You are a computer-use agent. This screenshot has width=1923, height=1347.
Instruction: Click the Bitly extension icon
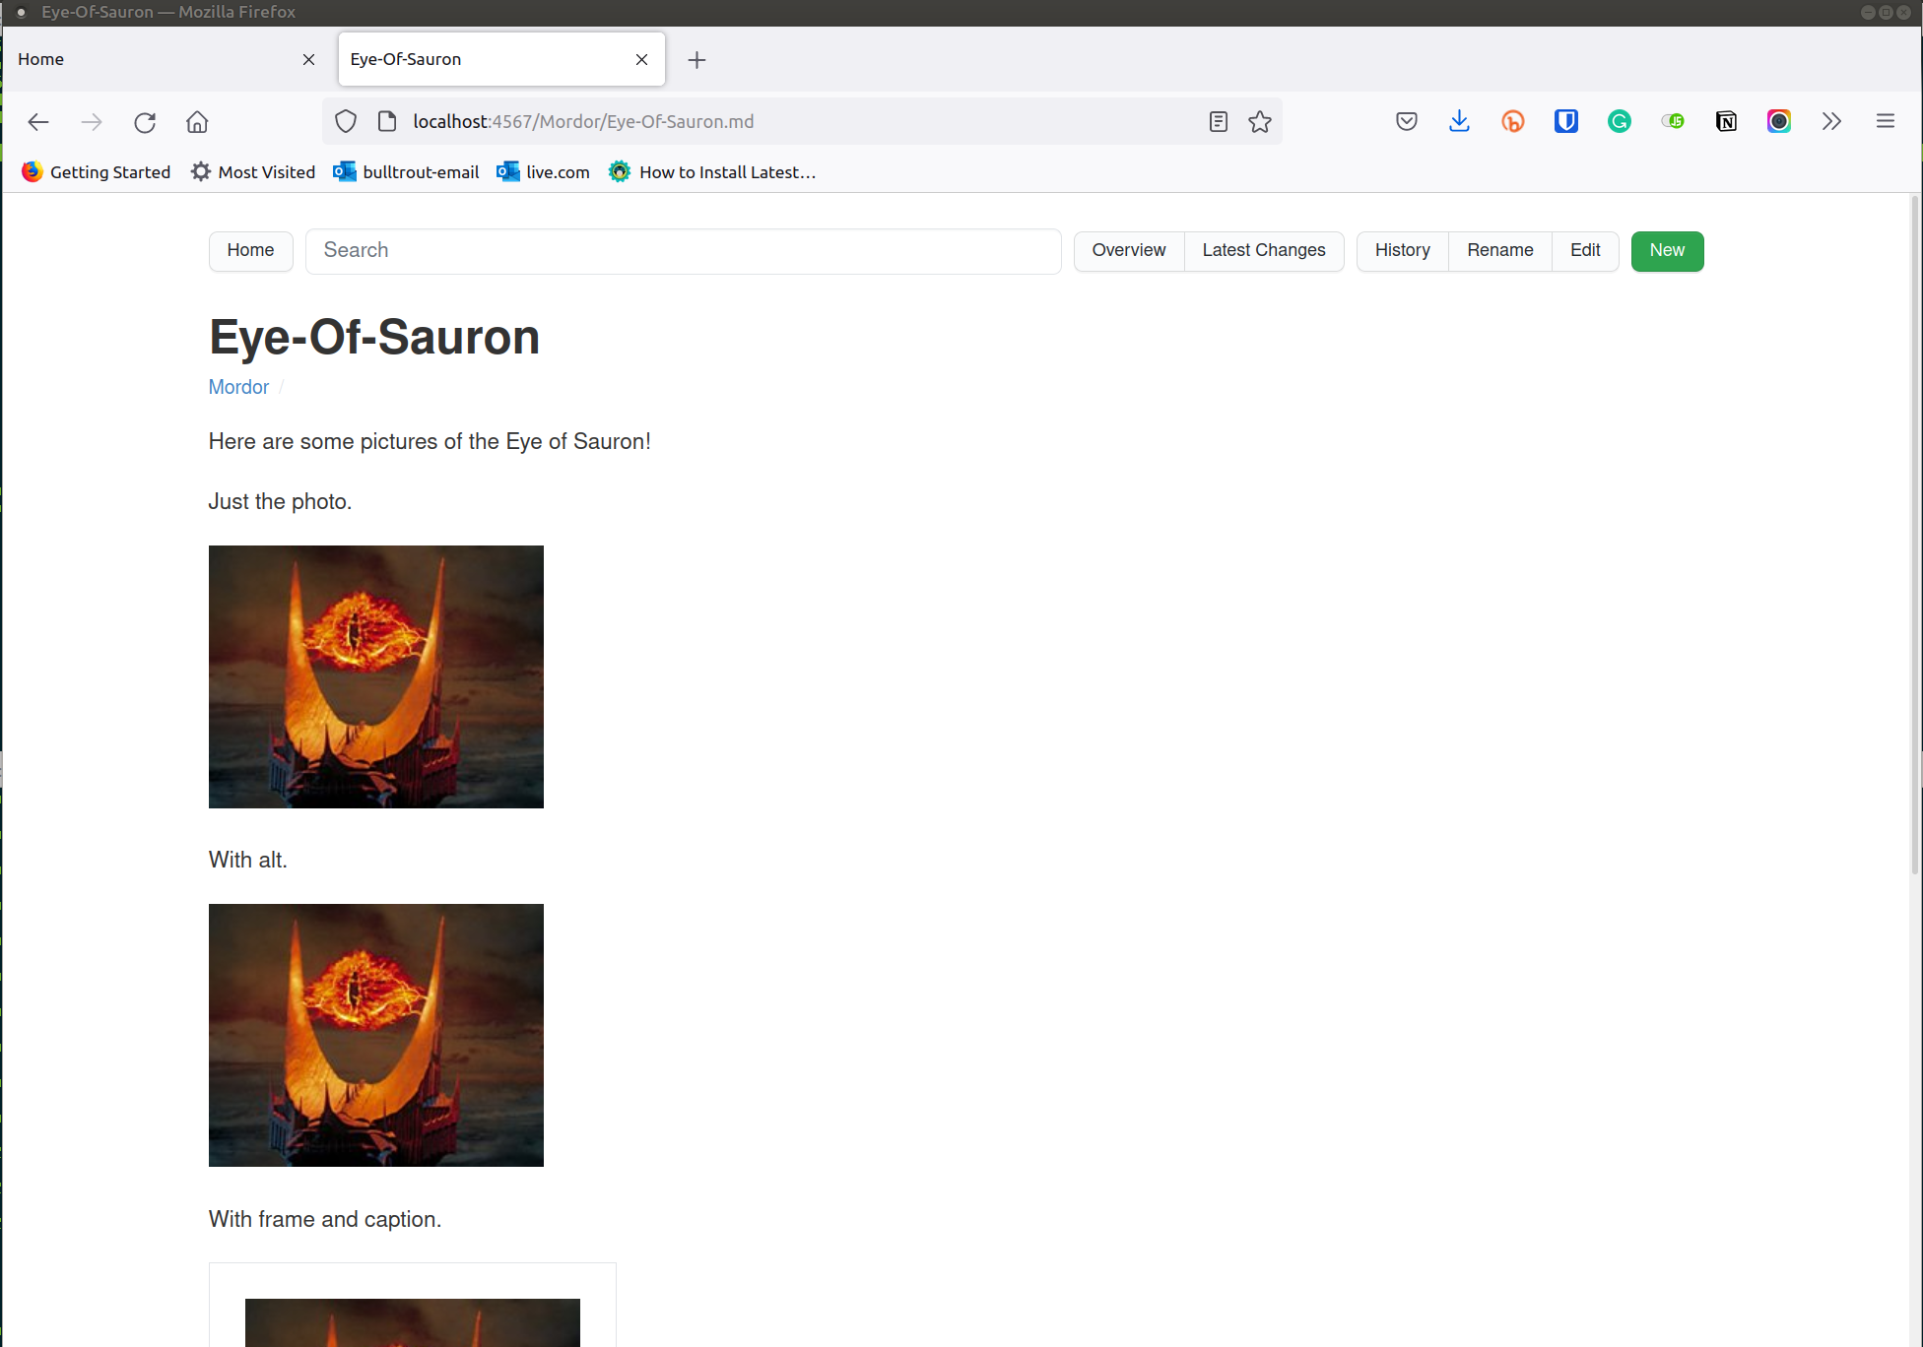[x=1513, y=121]
